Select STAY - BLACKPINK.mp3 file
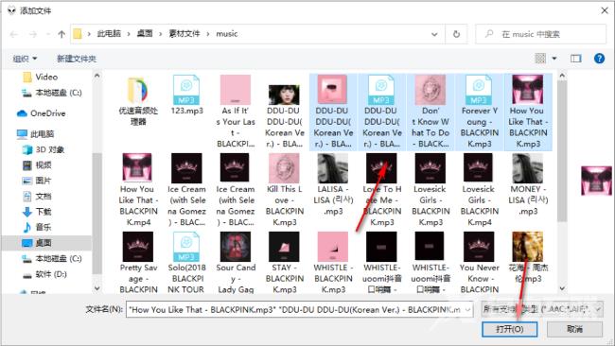Screen dimensions: 615x346 (284, 263)
